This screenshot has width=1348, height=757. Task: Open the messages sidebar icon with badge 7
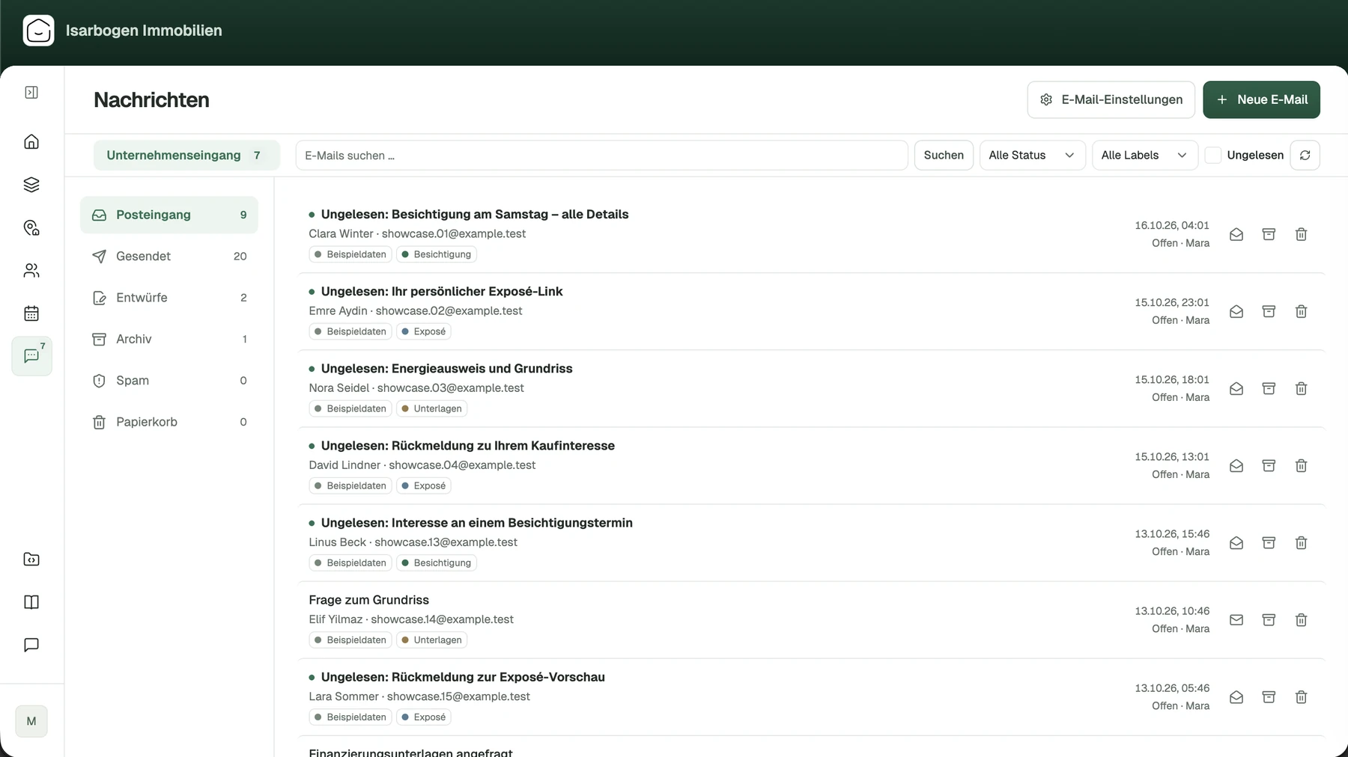(32, 356)
